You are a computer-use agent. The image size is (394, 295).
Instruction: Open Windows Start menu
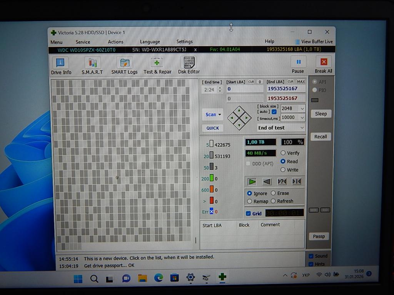pyautogui.click(x=78, y=279)
